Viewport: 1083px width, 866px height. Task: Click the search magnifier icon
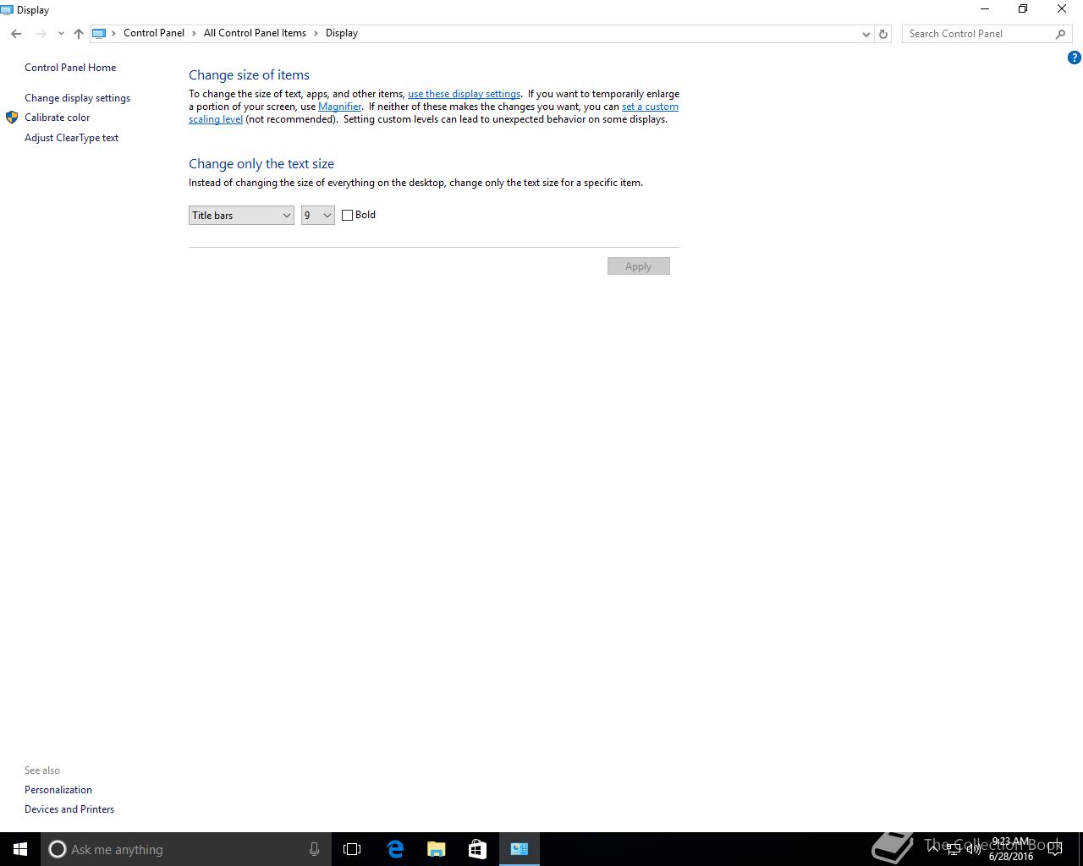(x=1060, y=34)
